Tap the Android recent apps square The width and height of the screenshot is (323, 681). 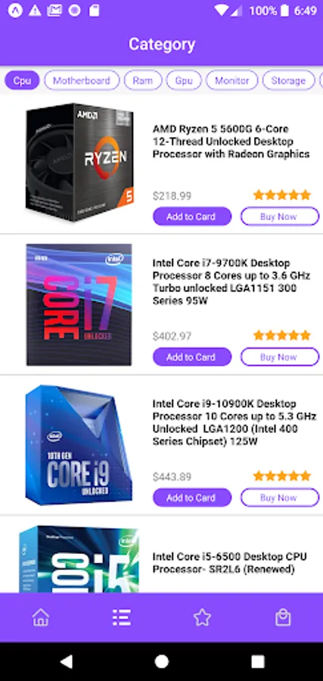point(257,661)
